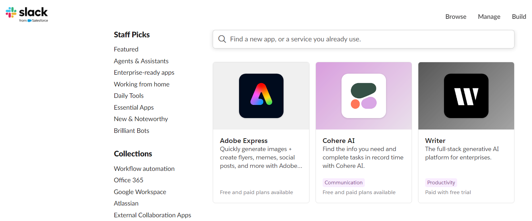Click the Slack logo in the header

tap(27, 14)
